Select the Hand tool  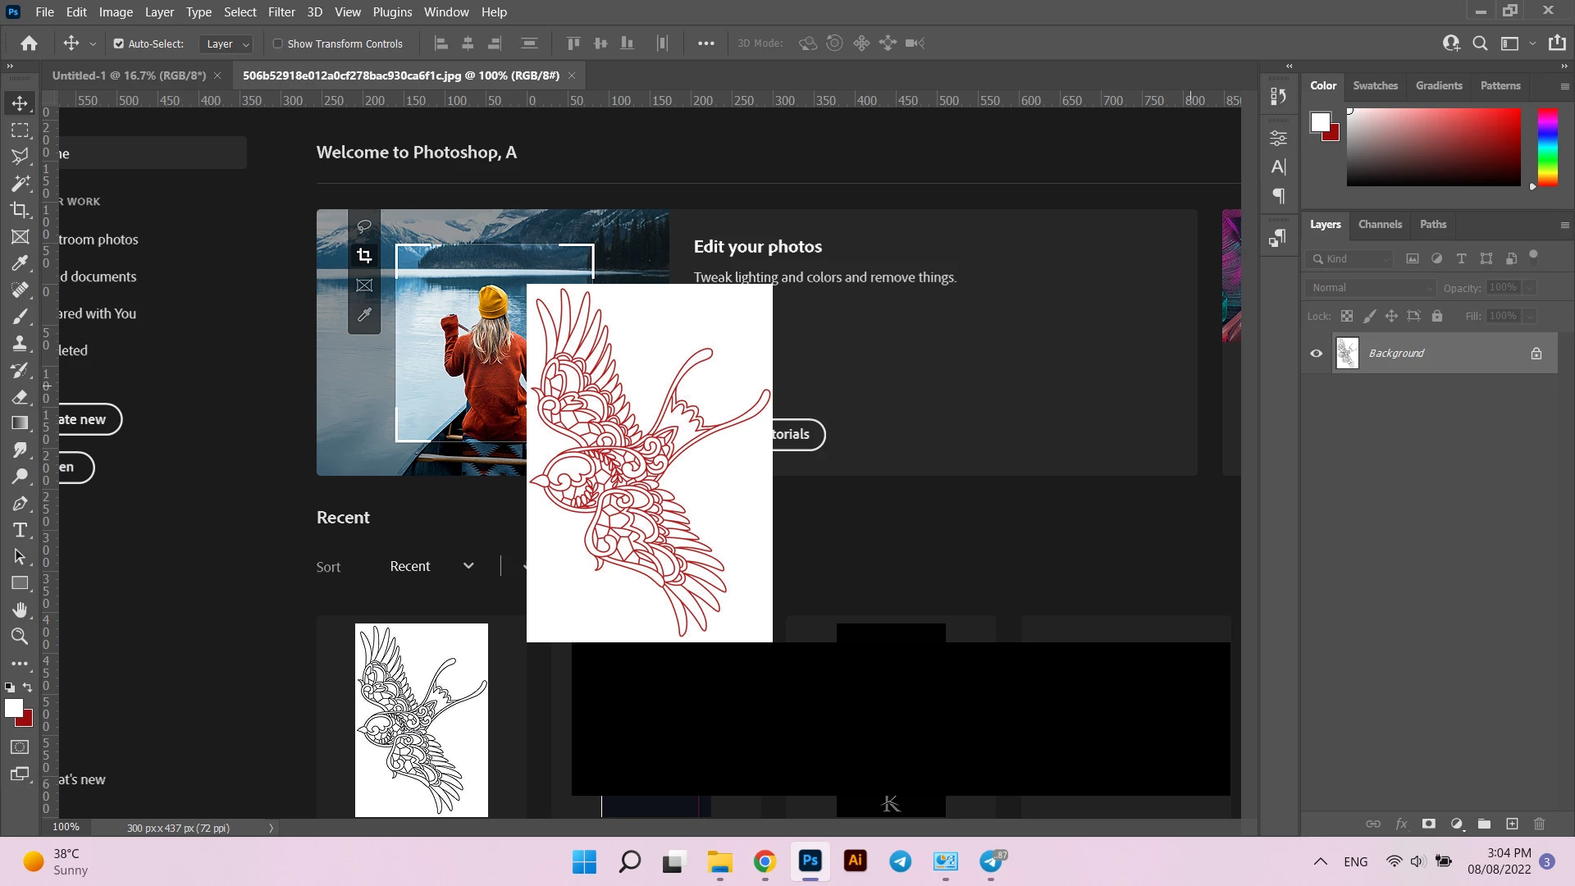(x=20, y=610)
